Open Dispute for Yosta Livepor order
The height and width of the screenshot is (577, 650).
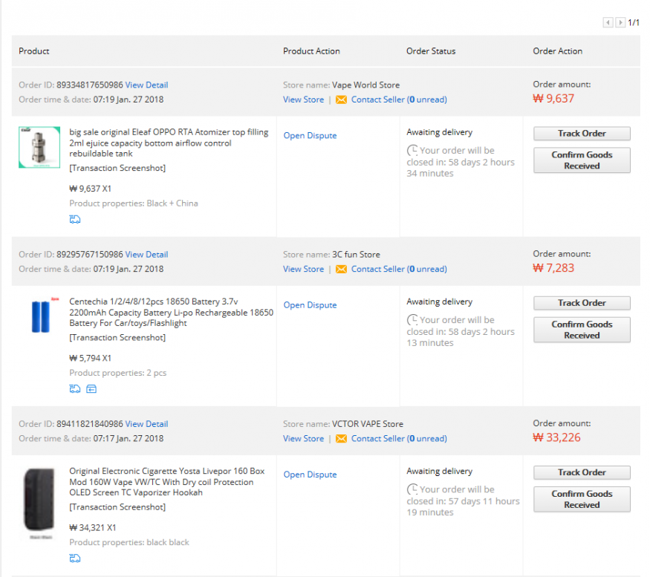(310, 475)
